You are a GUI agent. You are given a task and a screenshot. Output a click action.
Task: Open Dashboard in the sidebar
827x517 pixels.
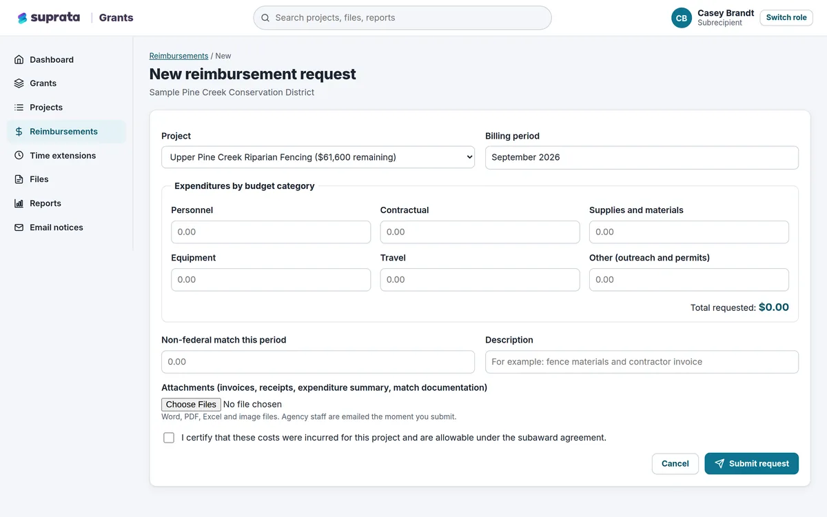tap(66, 60)
